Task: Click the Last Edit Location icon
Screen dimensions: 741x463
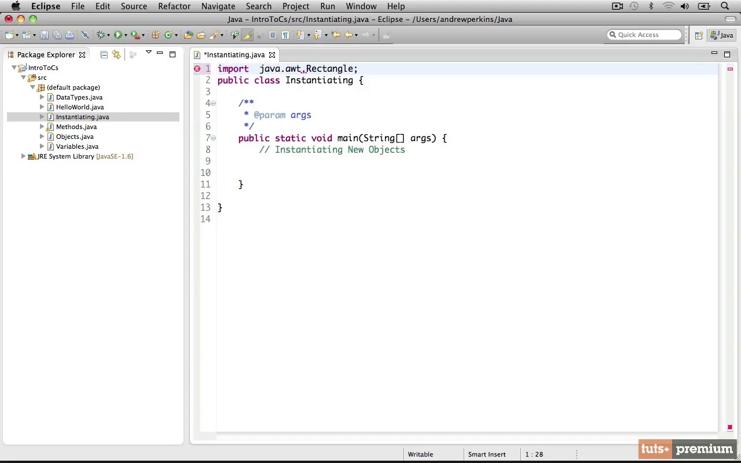Action: coord(336,35)
